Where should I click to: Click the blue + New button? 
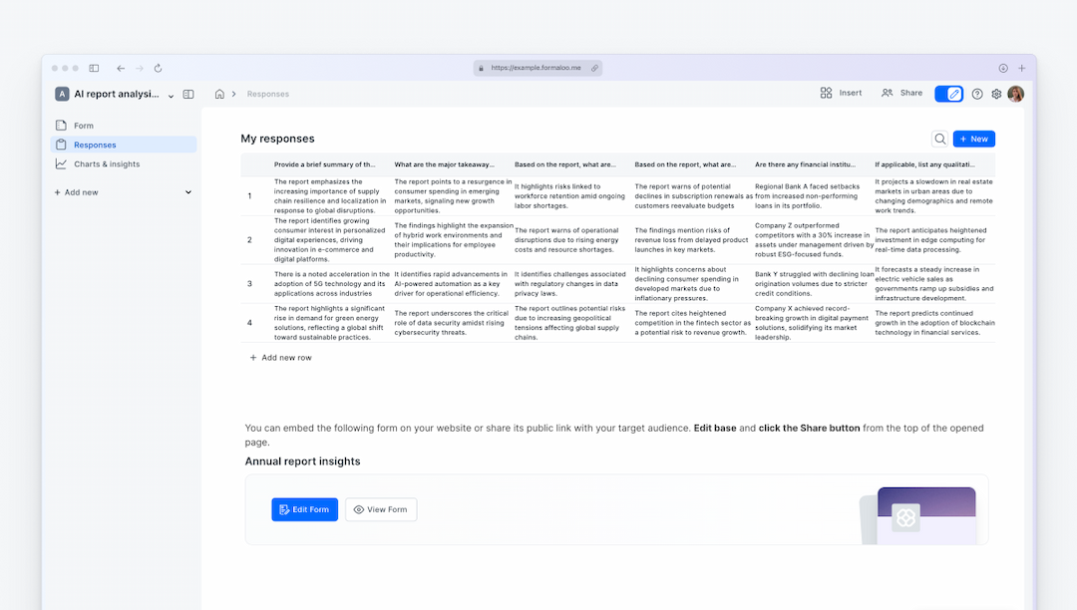974,139
